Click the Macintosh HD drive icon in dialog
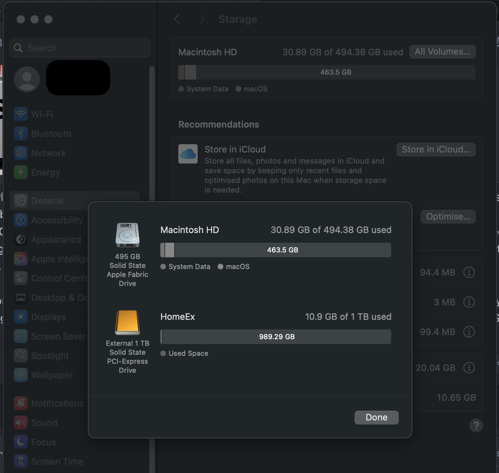Viewport: 499px width, 473px height. [128, 235]
